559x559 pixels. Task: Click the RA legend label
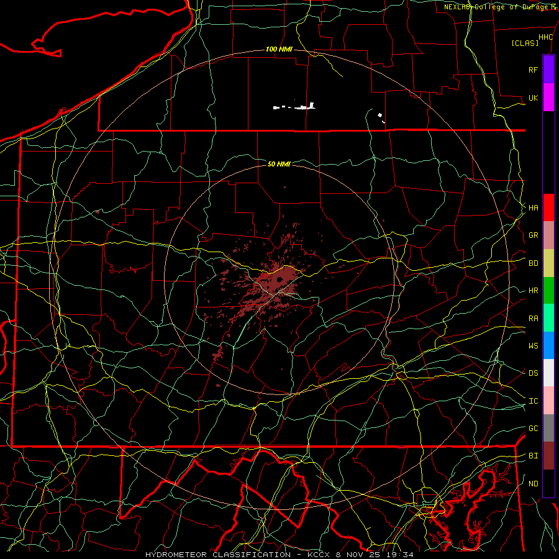click(533, 319)
